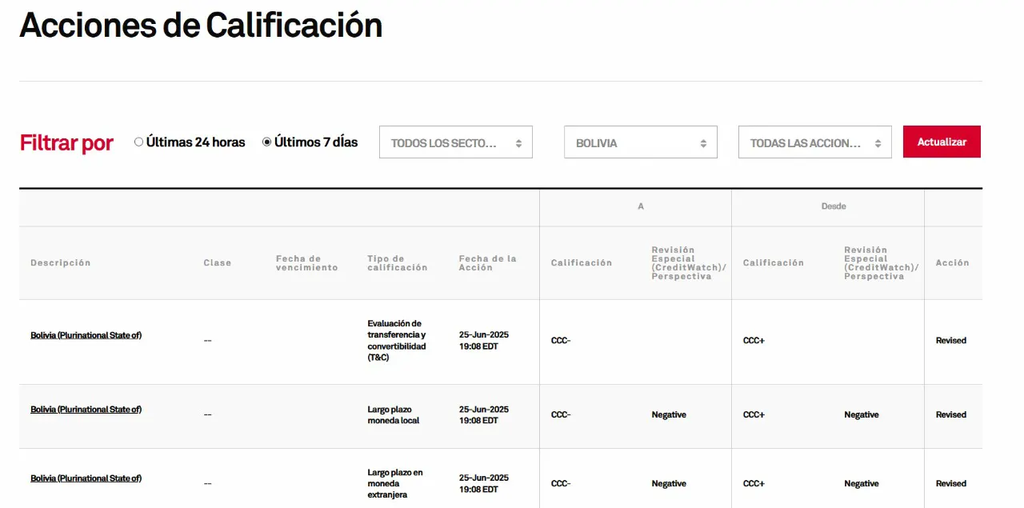The height and width of the screenshot is (508, 1024).
Task: Click the Acción column header
Action: pos(952,263)
